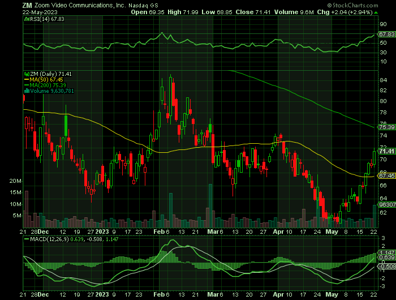Click the tallest volume bar in early March

pos(210,205)
